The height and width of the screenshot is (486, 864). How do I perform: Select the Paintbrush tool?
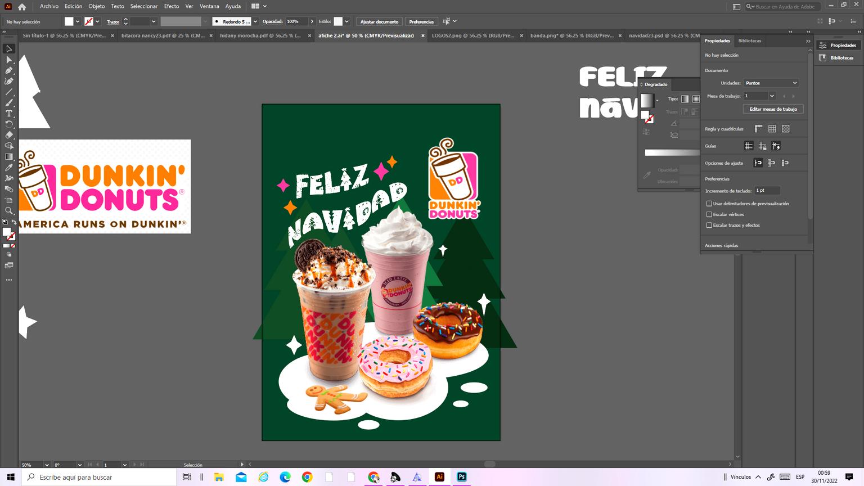pos(9,102)
